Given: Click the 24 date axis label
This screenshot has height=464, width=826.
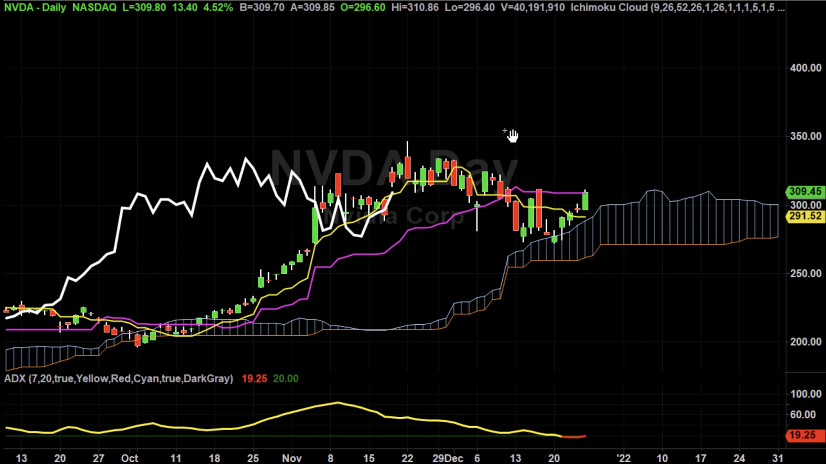Looking at the screenshot, I should tap(739, 458).
